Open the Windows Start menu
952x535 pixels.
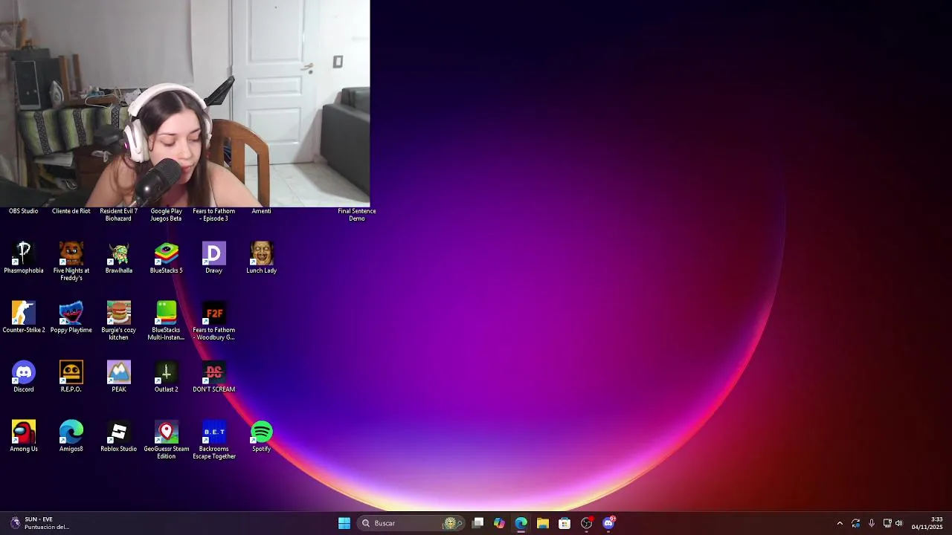click(x=344, y=523)
